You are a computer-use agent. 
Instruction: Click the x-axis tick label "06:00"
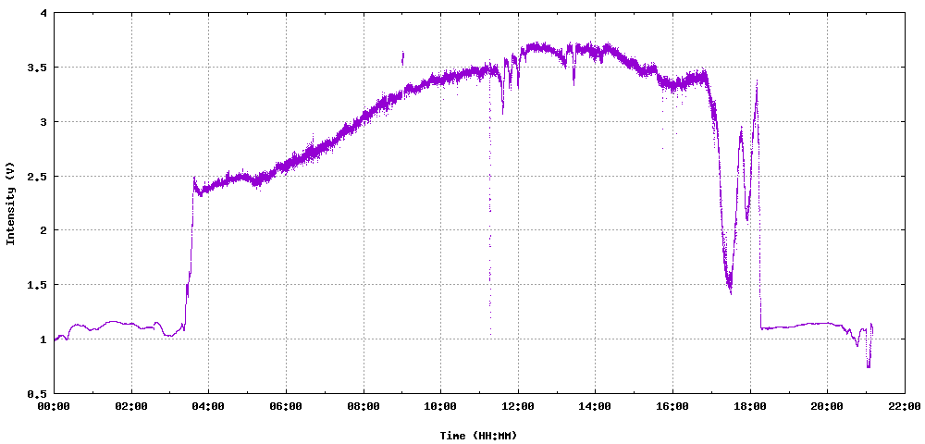[x=286, y=406]
